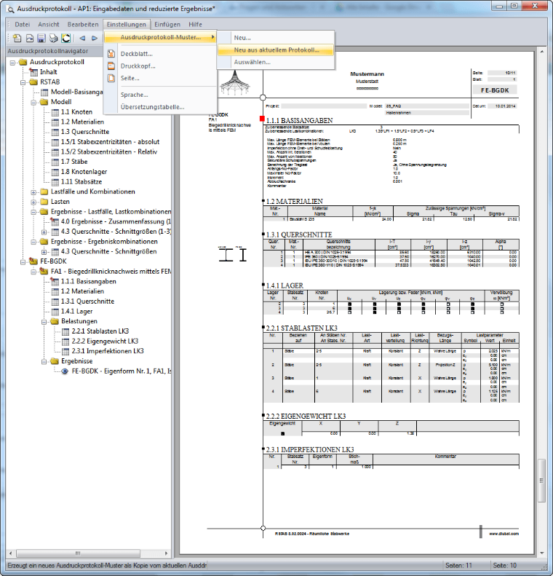
Task: Click the table icon beside 1.3 Querschnitte
Action: tap(55, 132)
